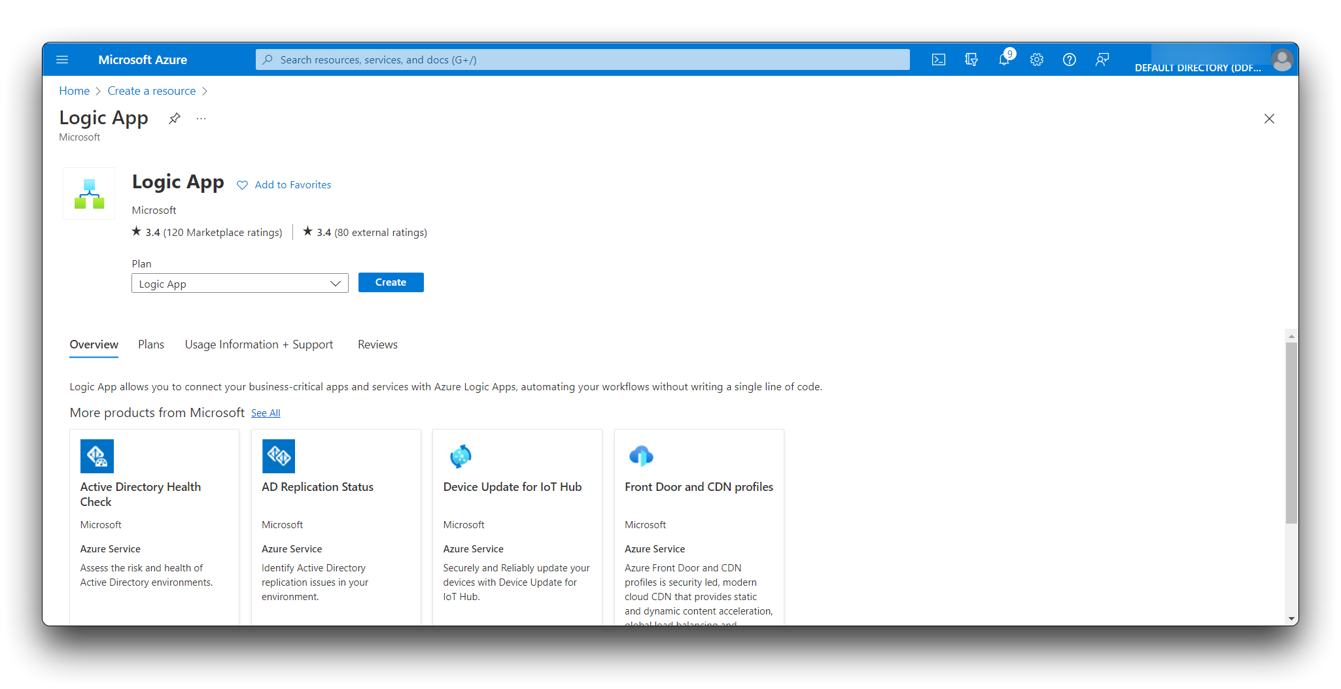Open the Front Door and CDN profiles title
The width and height of the screenshot is (1341, 689).
[699, 487]
